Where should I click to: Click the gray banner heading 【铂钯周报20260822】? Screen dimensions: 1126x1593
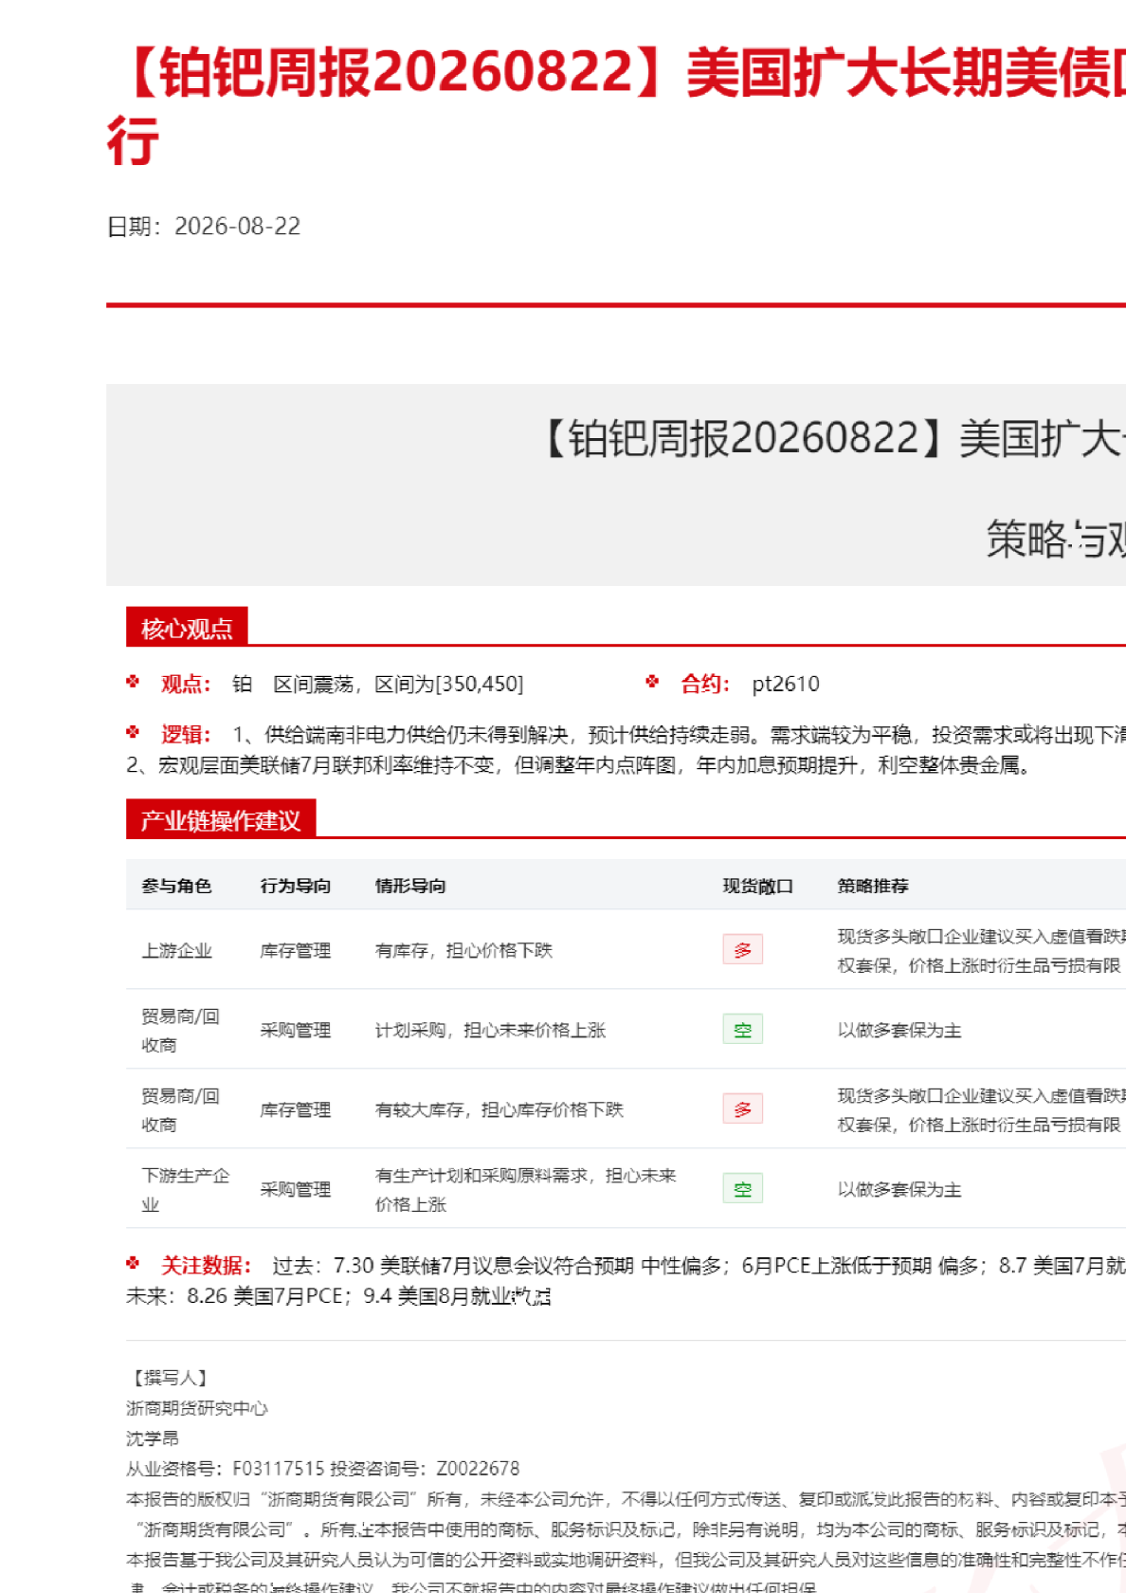pyautogui.click(x=832, y=439)
